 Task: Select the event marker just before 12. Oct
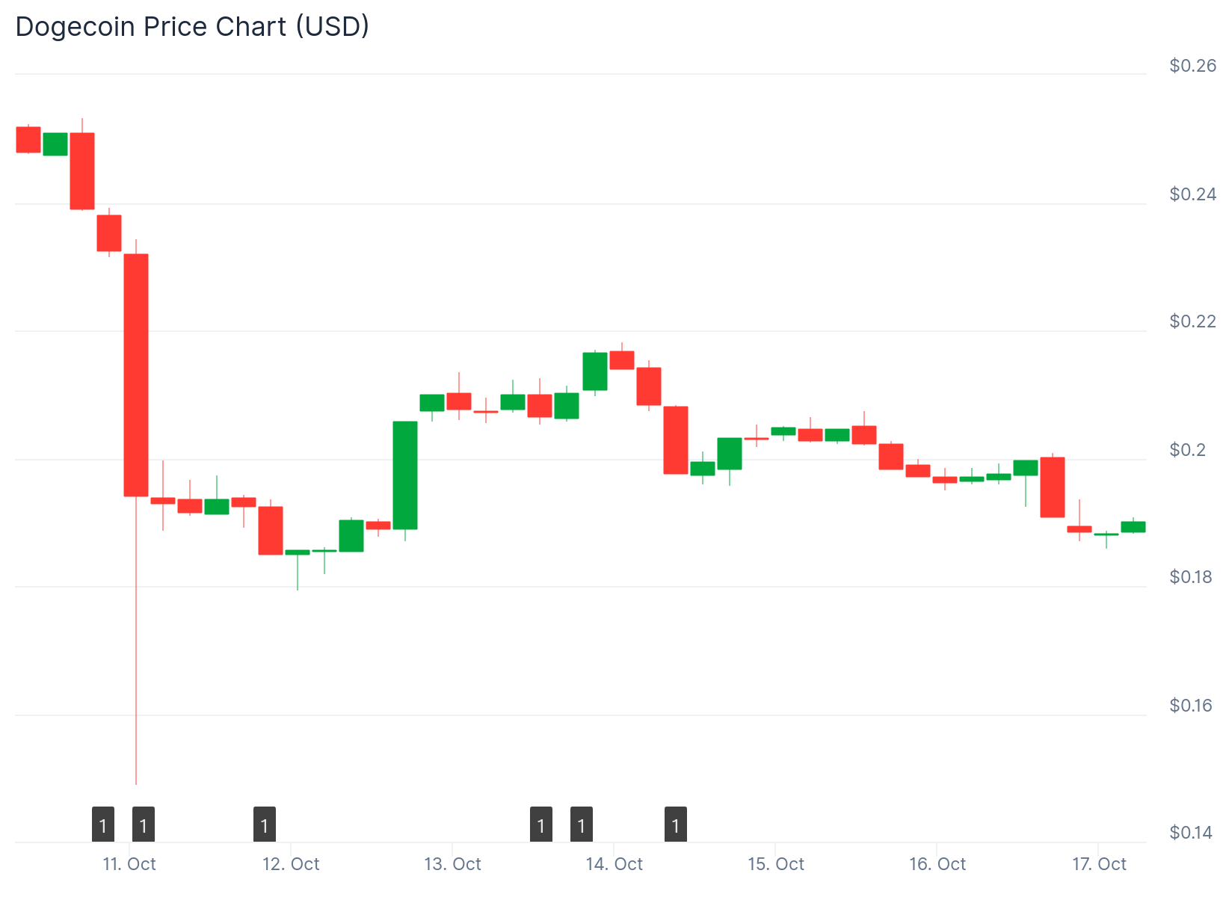coord(265,825)
